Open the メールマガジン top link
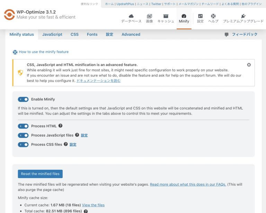Screen dimensions: 266x213 click(x=188, y=4)
